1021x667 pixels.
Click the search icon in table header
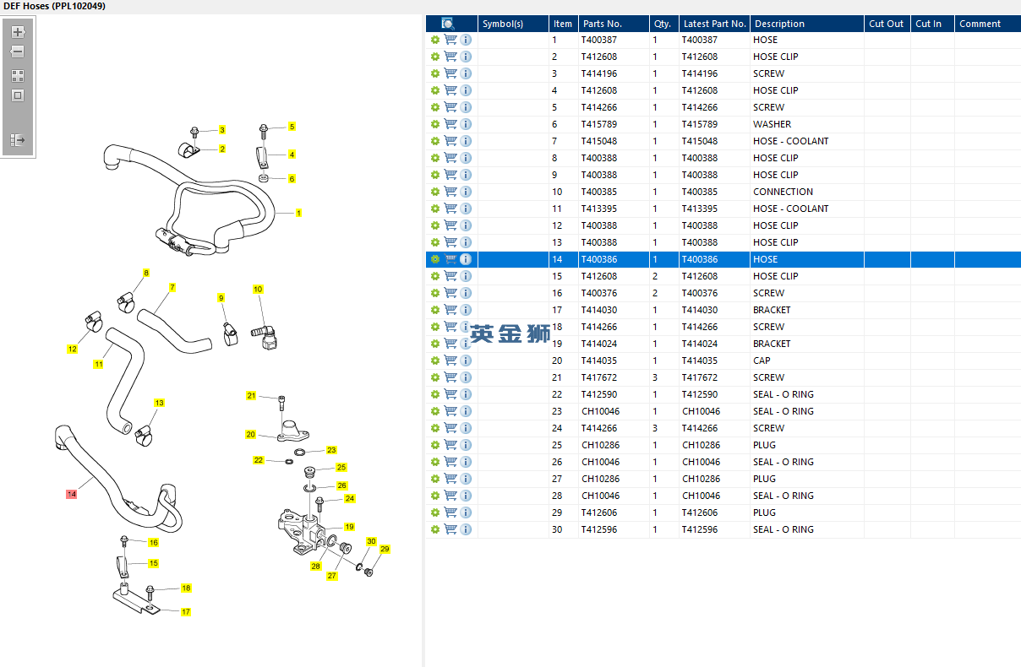click(x=448, y=24)
